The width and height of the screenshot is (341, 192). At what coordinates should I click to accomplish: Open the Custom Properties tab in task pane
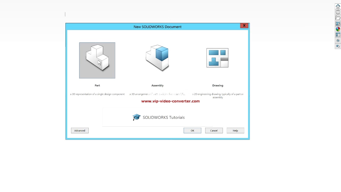(338, 35)
